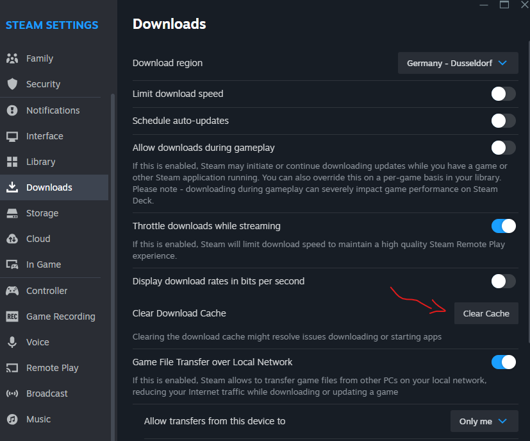Open the Download region Germany - Dusseldorf dropdown

458,63
